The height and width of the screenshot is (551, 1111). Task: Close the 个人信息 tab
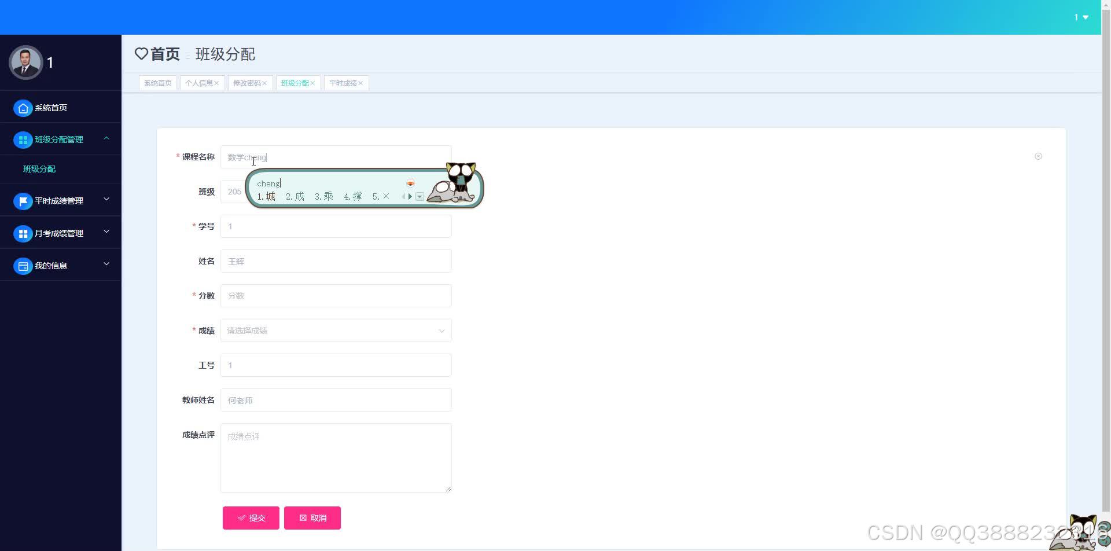click(216, 83)
